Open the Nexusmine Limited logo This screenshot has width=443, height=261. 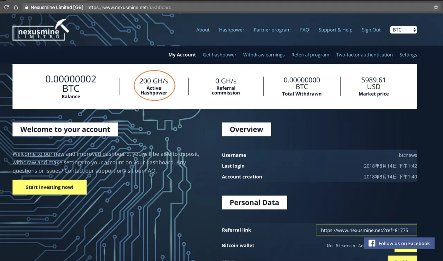41,30
